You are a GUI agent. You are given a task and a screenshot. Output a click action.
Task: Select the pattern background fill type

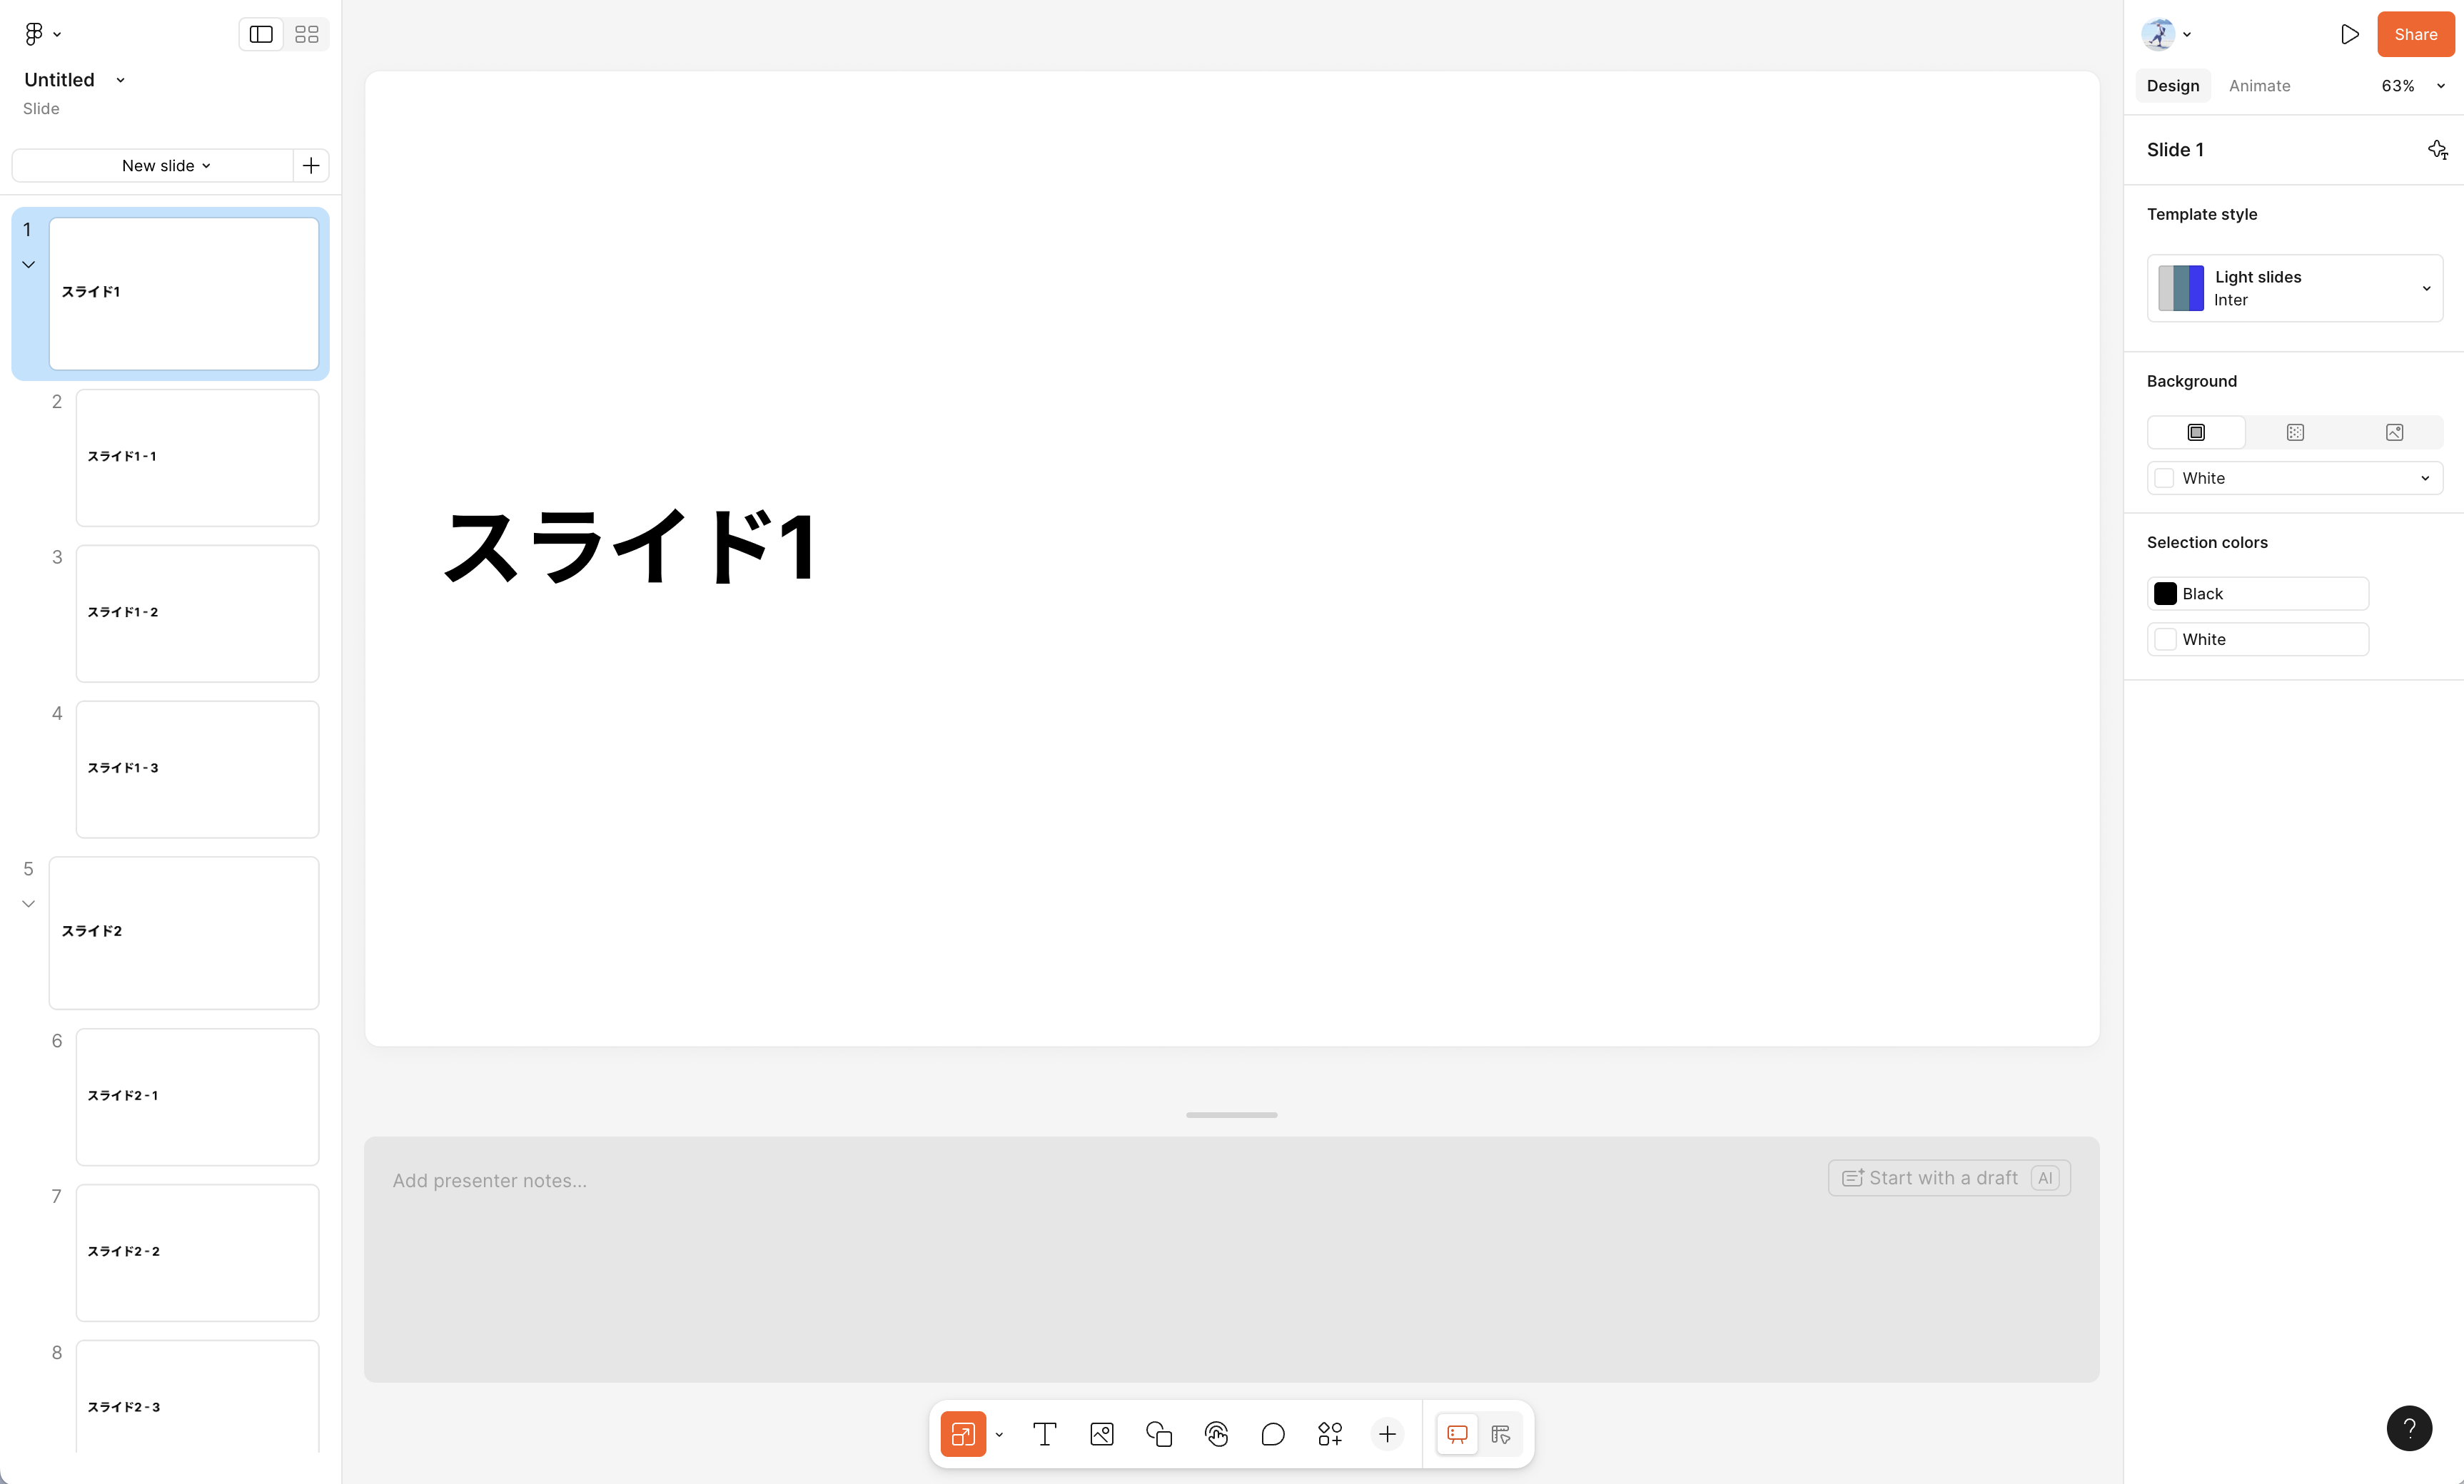[x=2295, y=432]
